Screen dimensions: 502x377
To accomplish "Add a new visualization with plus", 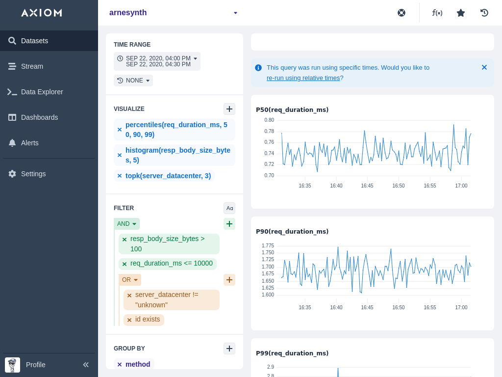I will point(229,109).
